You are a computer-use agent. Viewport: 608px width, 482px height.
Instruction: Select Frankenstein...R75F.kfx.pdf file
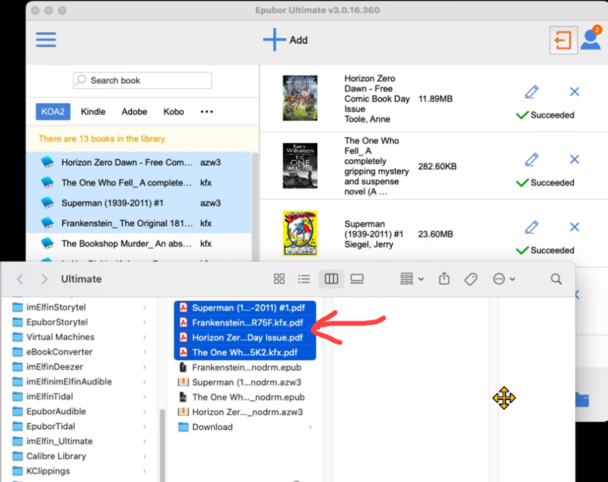(x=245, y=323)
